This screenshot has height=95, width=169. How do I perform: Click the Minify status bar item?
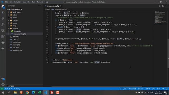(17, 89)
